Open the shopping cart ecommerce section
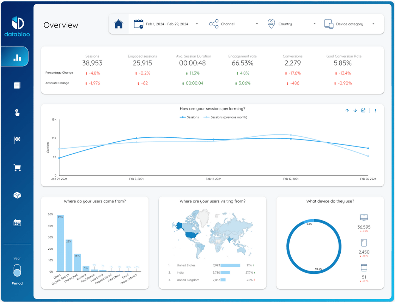 pyautogui.click(x=17, y=168)
